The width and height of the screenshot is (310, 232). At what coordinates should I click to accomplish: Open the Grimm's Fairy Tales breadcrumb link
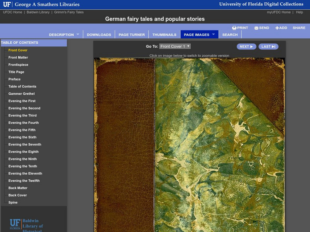69,12
